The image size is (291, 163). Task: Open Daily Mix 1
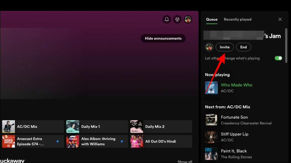pos(97,126)
